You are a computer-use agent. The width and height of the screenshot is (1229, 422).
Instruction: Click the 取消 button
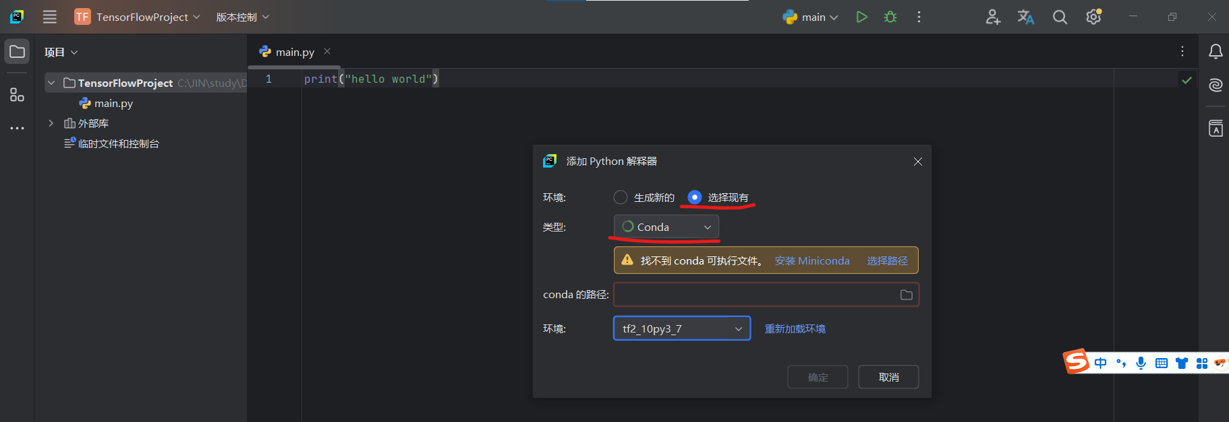(x=888, y=377)
